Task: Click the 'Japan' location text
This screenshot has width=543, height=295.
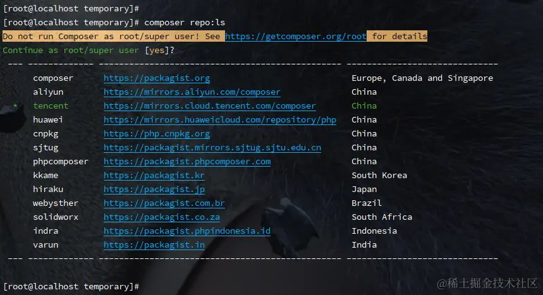Action: point(364,189)
